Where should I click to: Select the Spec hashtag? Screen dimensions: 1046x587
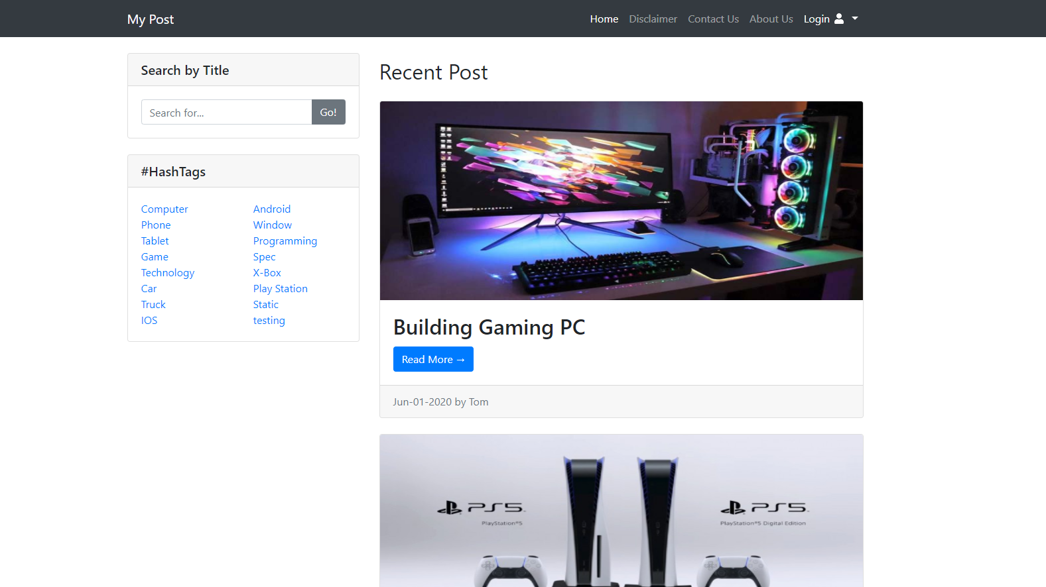[265, 257]
